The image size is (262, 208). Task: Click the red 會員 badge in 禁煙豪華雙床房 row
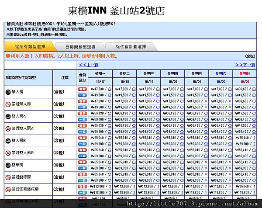[x=83, y=187]
